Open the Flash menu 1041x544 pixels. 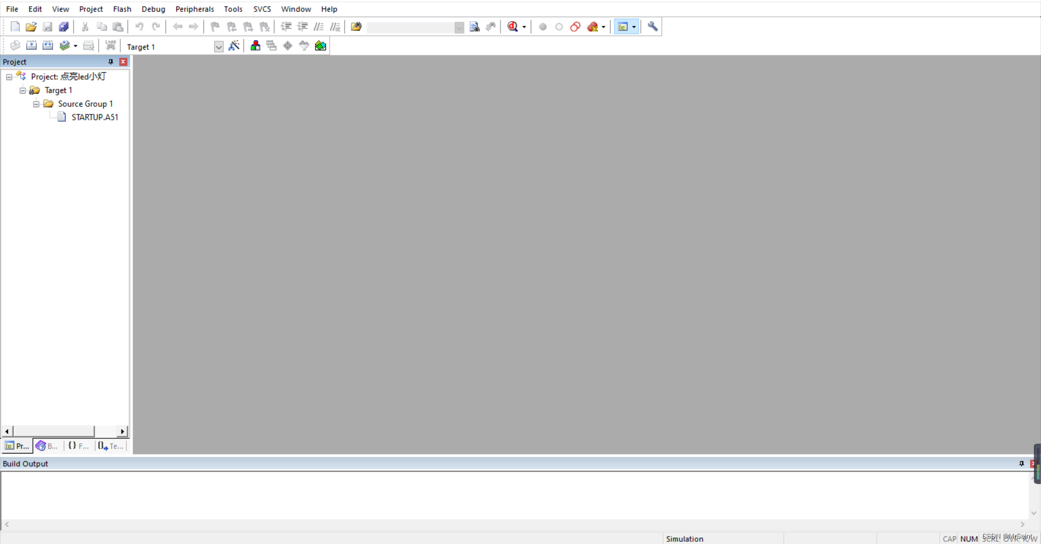click(x=122, y=9)
